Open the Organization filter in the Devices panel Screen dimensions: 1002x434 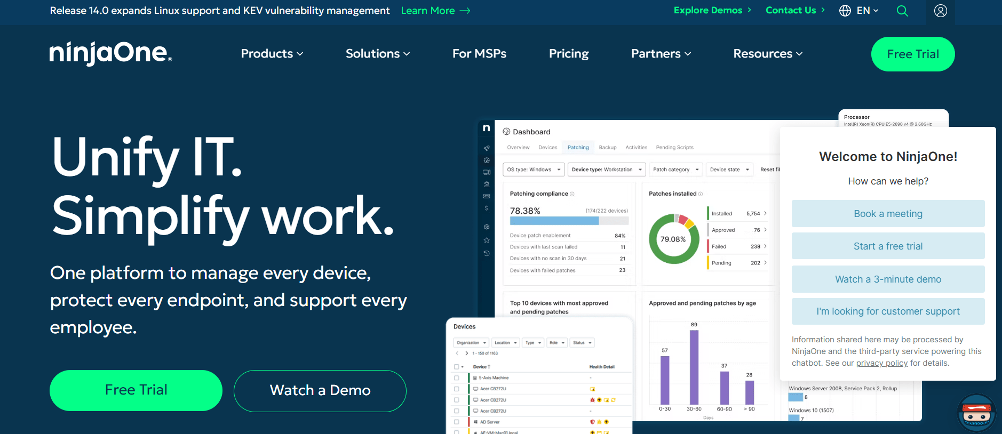471,343
